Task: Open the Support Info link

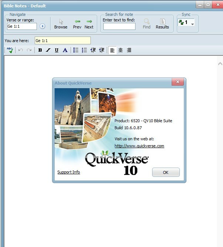Action: click(x=69, y=172)
